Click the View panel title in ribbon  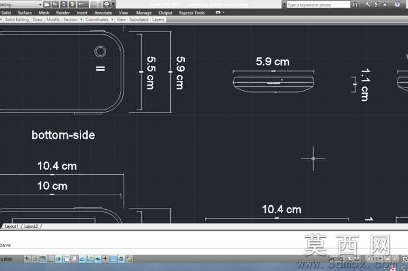(x=121, y=19)
